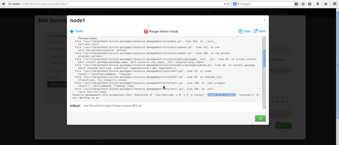Show bookmarks list icon in toolbar
Screen dimensions: 339x145
[x=310, y=4]
